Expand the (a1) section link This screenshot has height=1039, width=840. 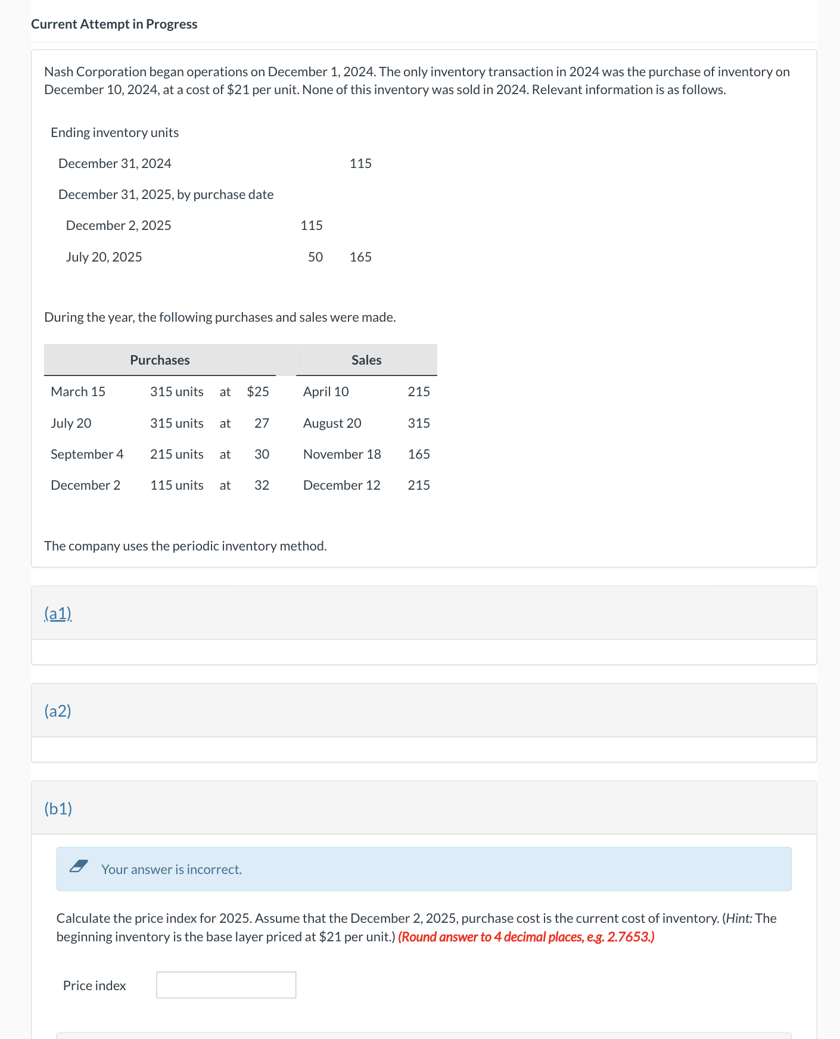click(x=58, y=613)
